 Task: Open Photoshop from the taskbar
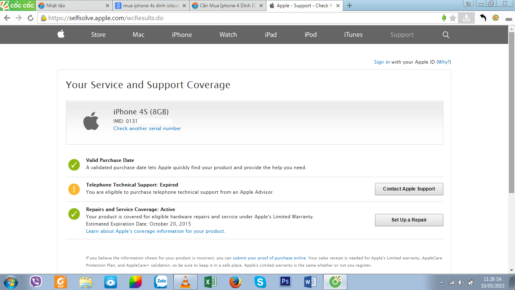pyautogui.click(x=285, y=282)
